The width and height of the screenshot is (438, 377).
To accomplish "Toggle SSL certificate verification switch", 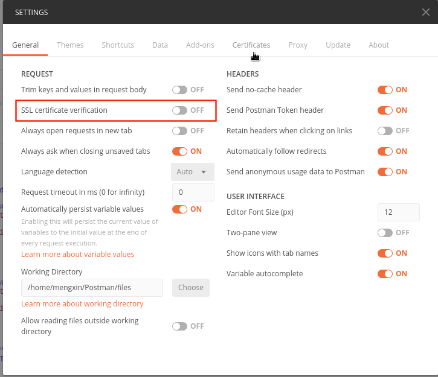I will click(x=179, y=110).
